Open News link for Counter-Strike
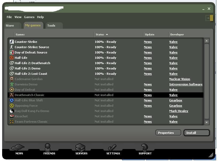 (148, 42)
